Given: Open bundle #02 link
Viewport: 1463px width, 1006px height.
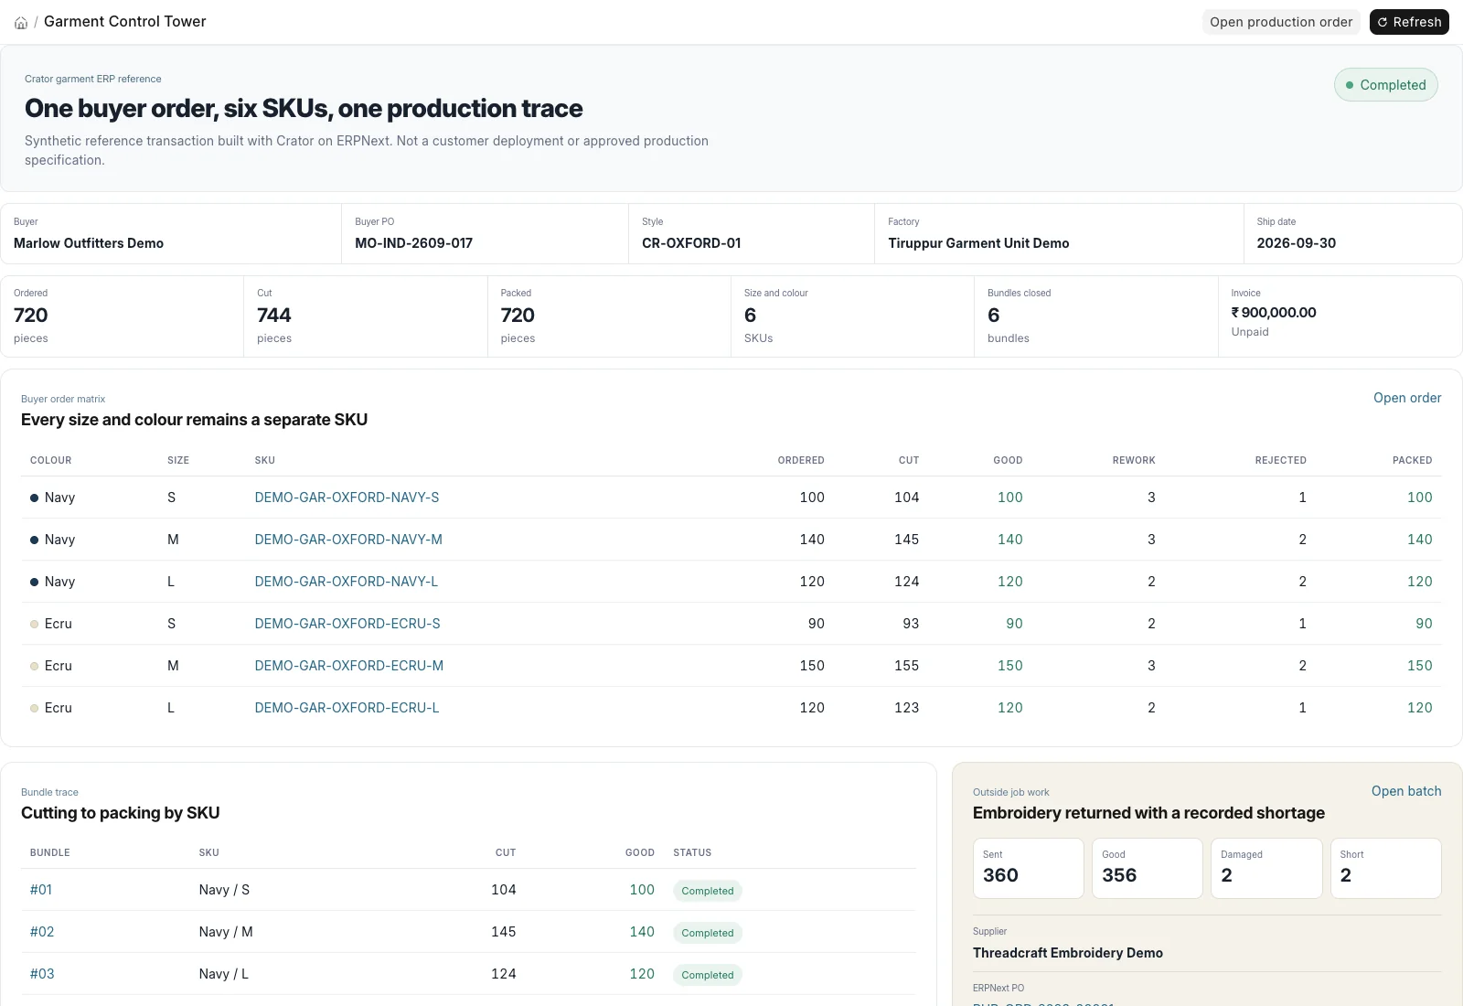Looking at the screenshot, I should tap(42, 932).
